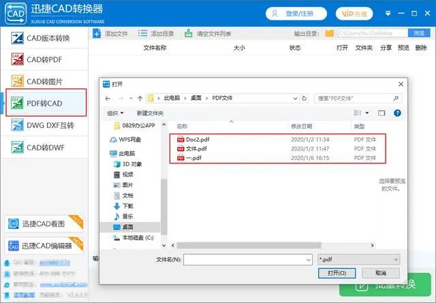
Task: Open CAD版本转换 in the sidebar
Action: click(44, 38)
